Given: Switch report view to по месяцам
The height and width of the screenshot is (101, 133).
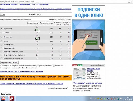Looking at the screenshot, I should (67, 19).
